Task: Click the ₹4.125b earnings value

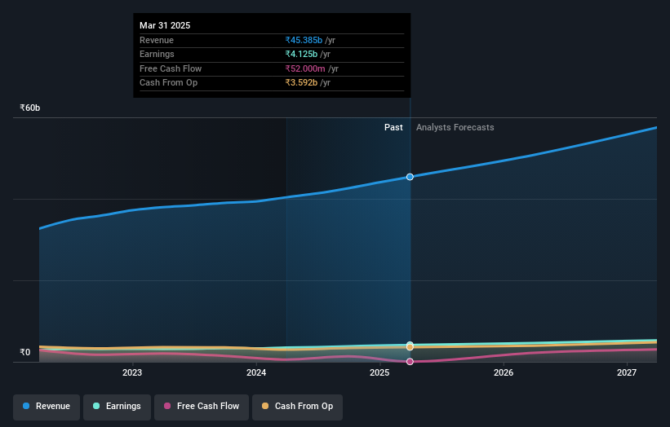Action: [301, 54]
